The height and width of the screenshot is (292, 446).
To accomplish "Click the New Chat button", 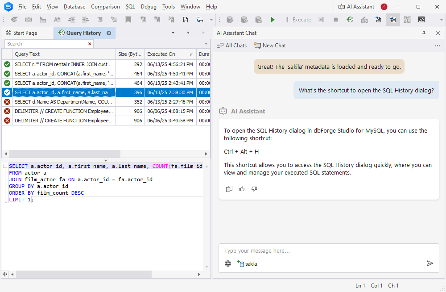I will (x=270, y=46).
